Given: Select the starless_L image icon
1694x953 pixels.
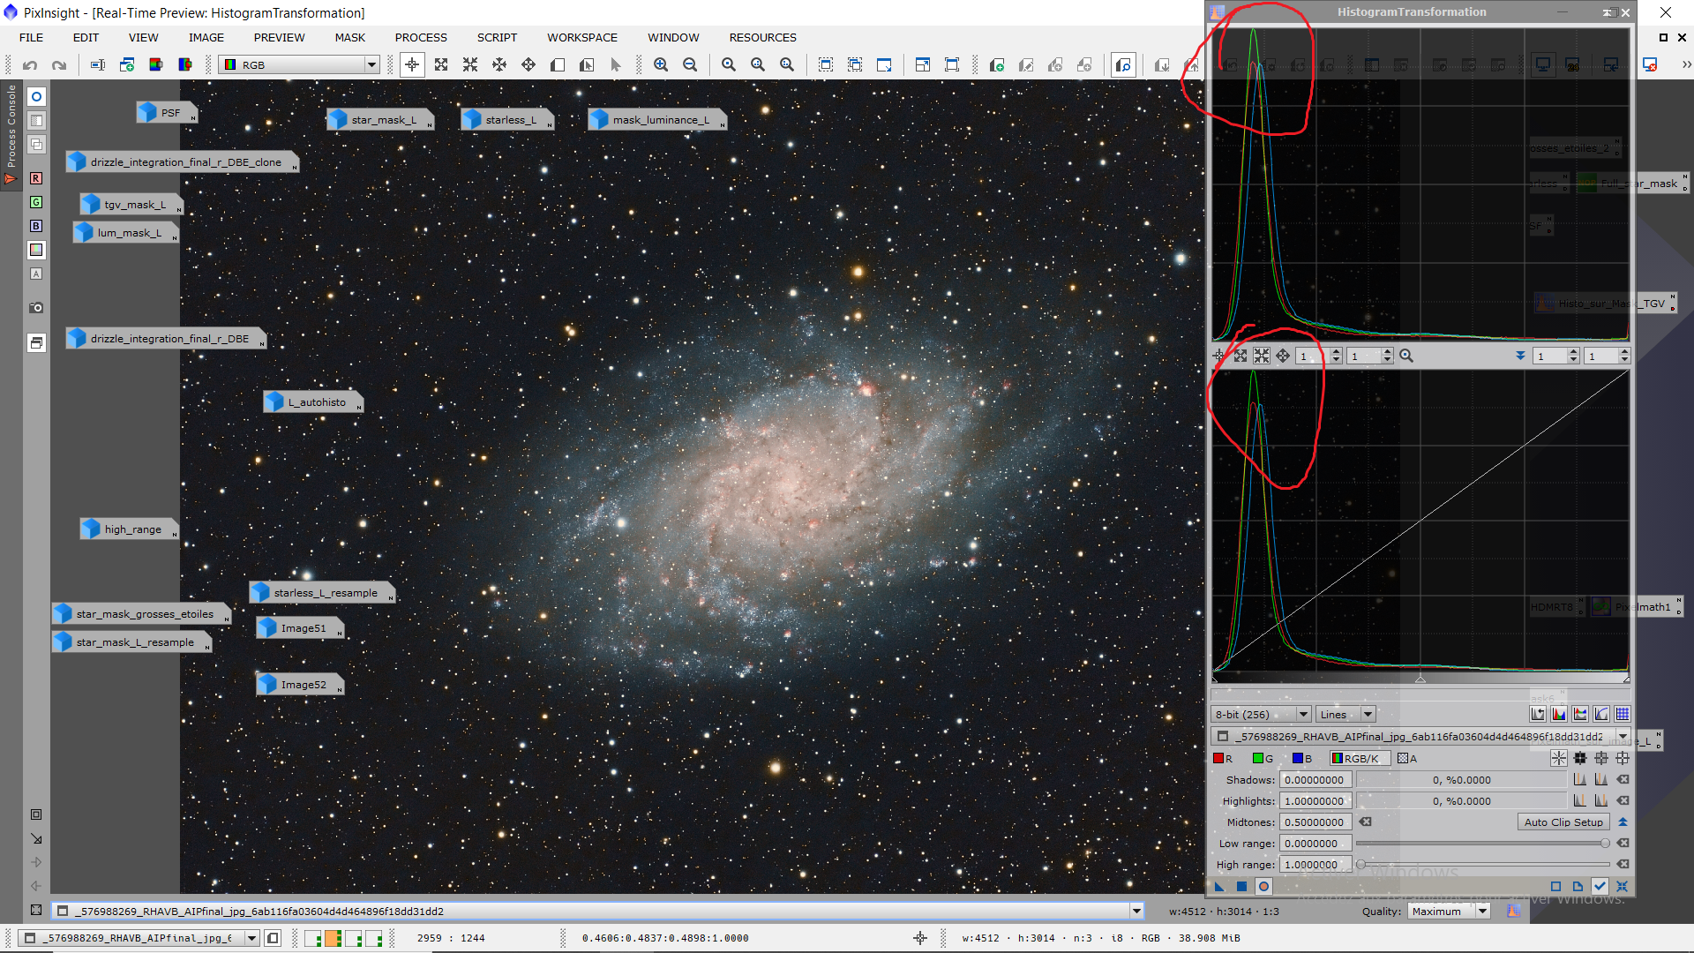Looking at the screenshot, I should tap(506, 119).
